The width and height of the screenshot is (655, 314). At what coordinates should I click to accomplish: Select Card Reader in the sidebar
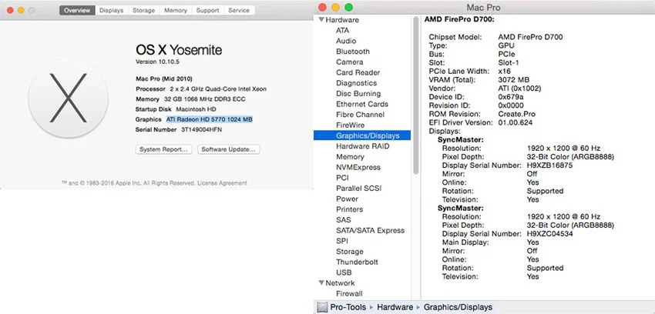358,72
